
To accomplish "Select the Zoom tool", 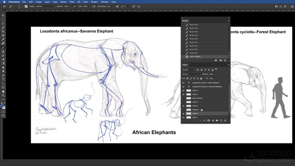I will coord(3,95).
